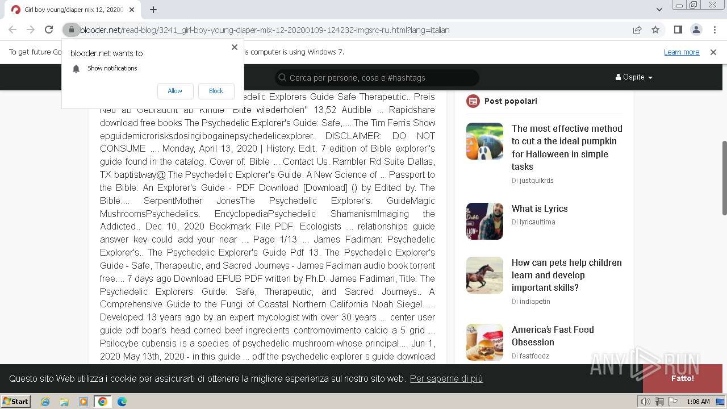Open the What is Lyrics post

pyautogui.click(x=540, y=208)
